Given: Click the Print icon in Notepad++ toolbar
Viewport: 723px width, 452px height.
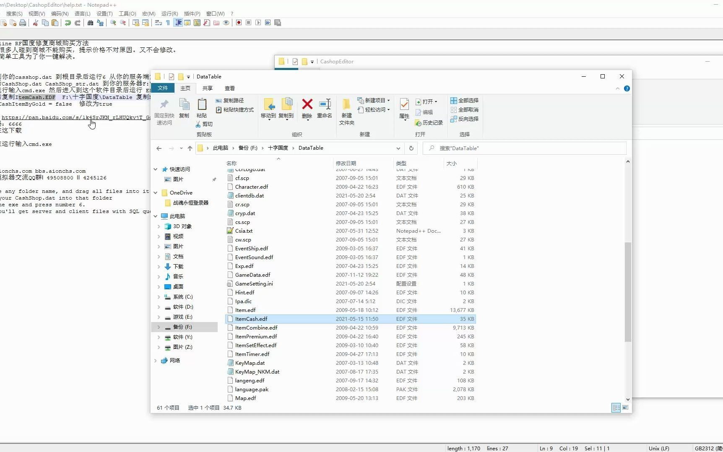Looking at the screenshot, I should pyautogui.click(x=23, y=23).
